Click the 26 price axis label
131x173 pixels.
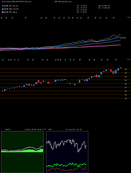click(125, 91)
